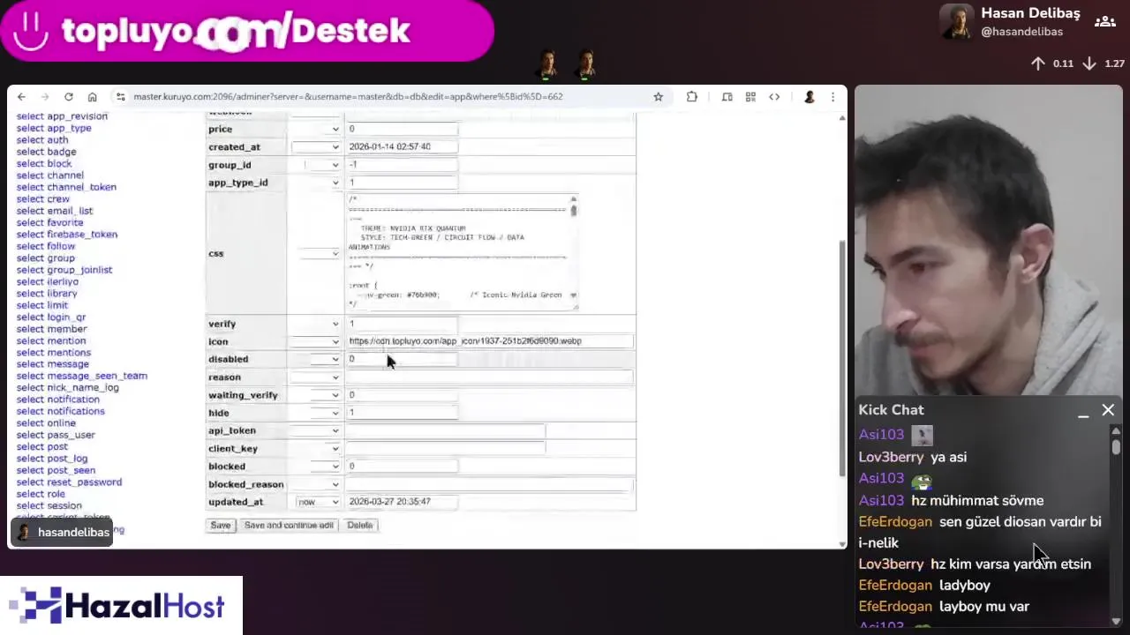Open the blocked_reason function dropdown

316,484
